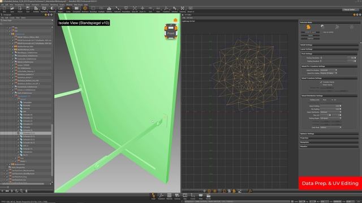The width and height of the screenshot is (362, 203).
Task: Expand the Projection section
Action: [x=329, y=138]
